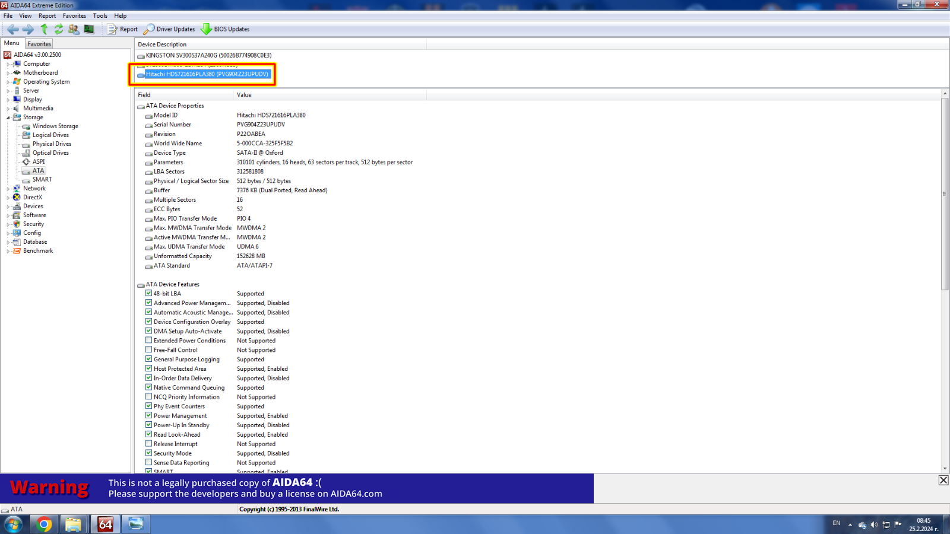Expand the Network tree node
The height and width of the screenshot is (534, 950).
pyautogui.click(x=8, y=189)
